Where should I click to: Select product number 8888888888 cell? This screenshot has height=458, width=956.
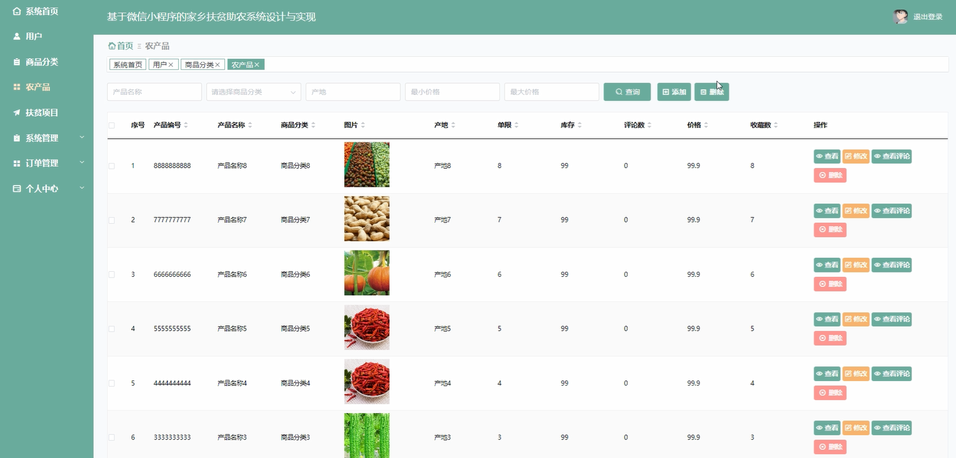coord(172,166)
